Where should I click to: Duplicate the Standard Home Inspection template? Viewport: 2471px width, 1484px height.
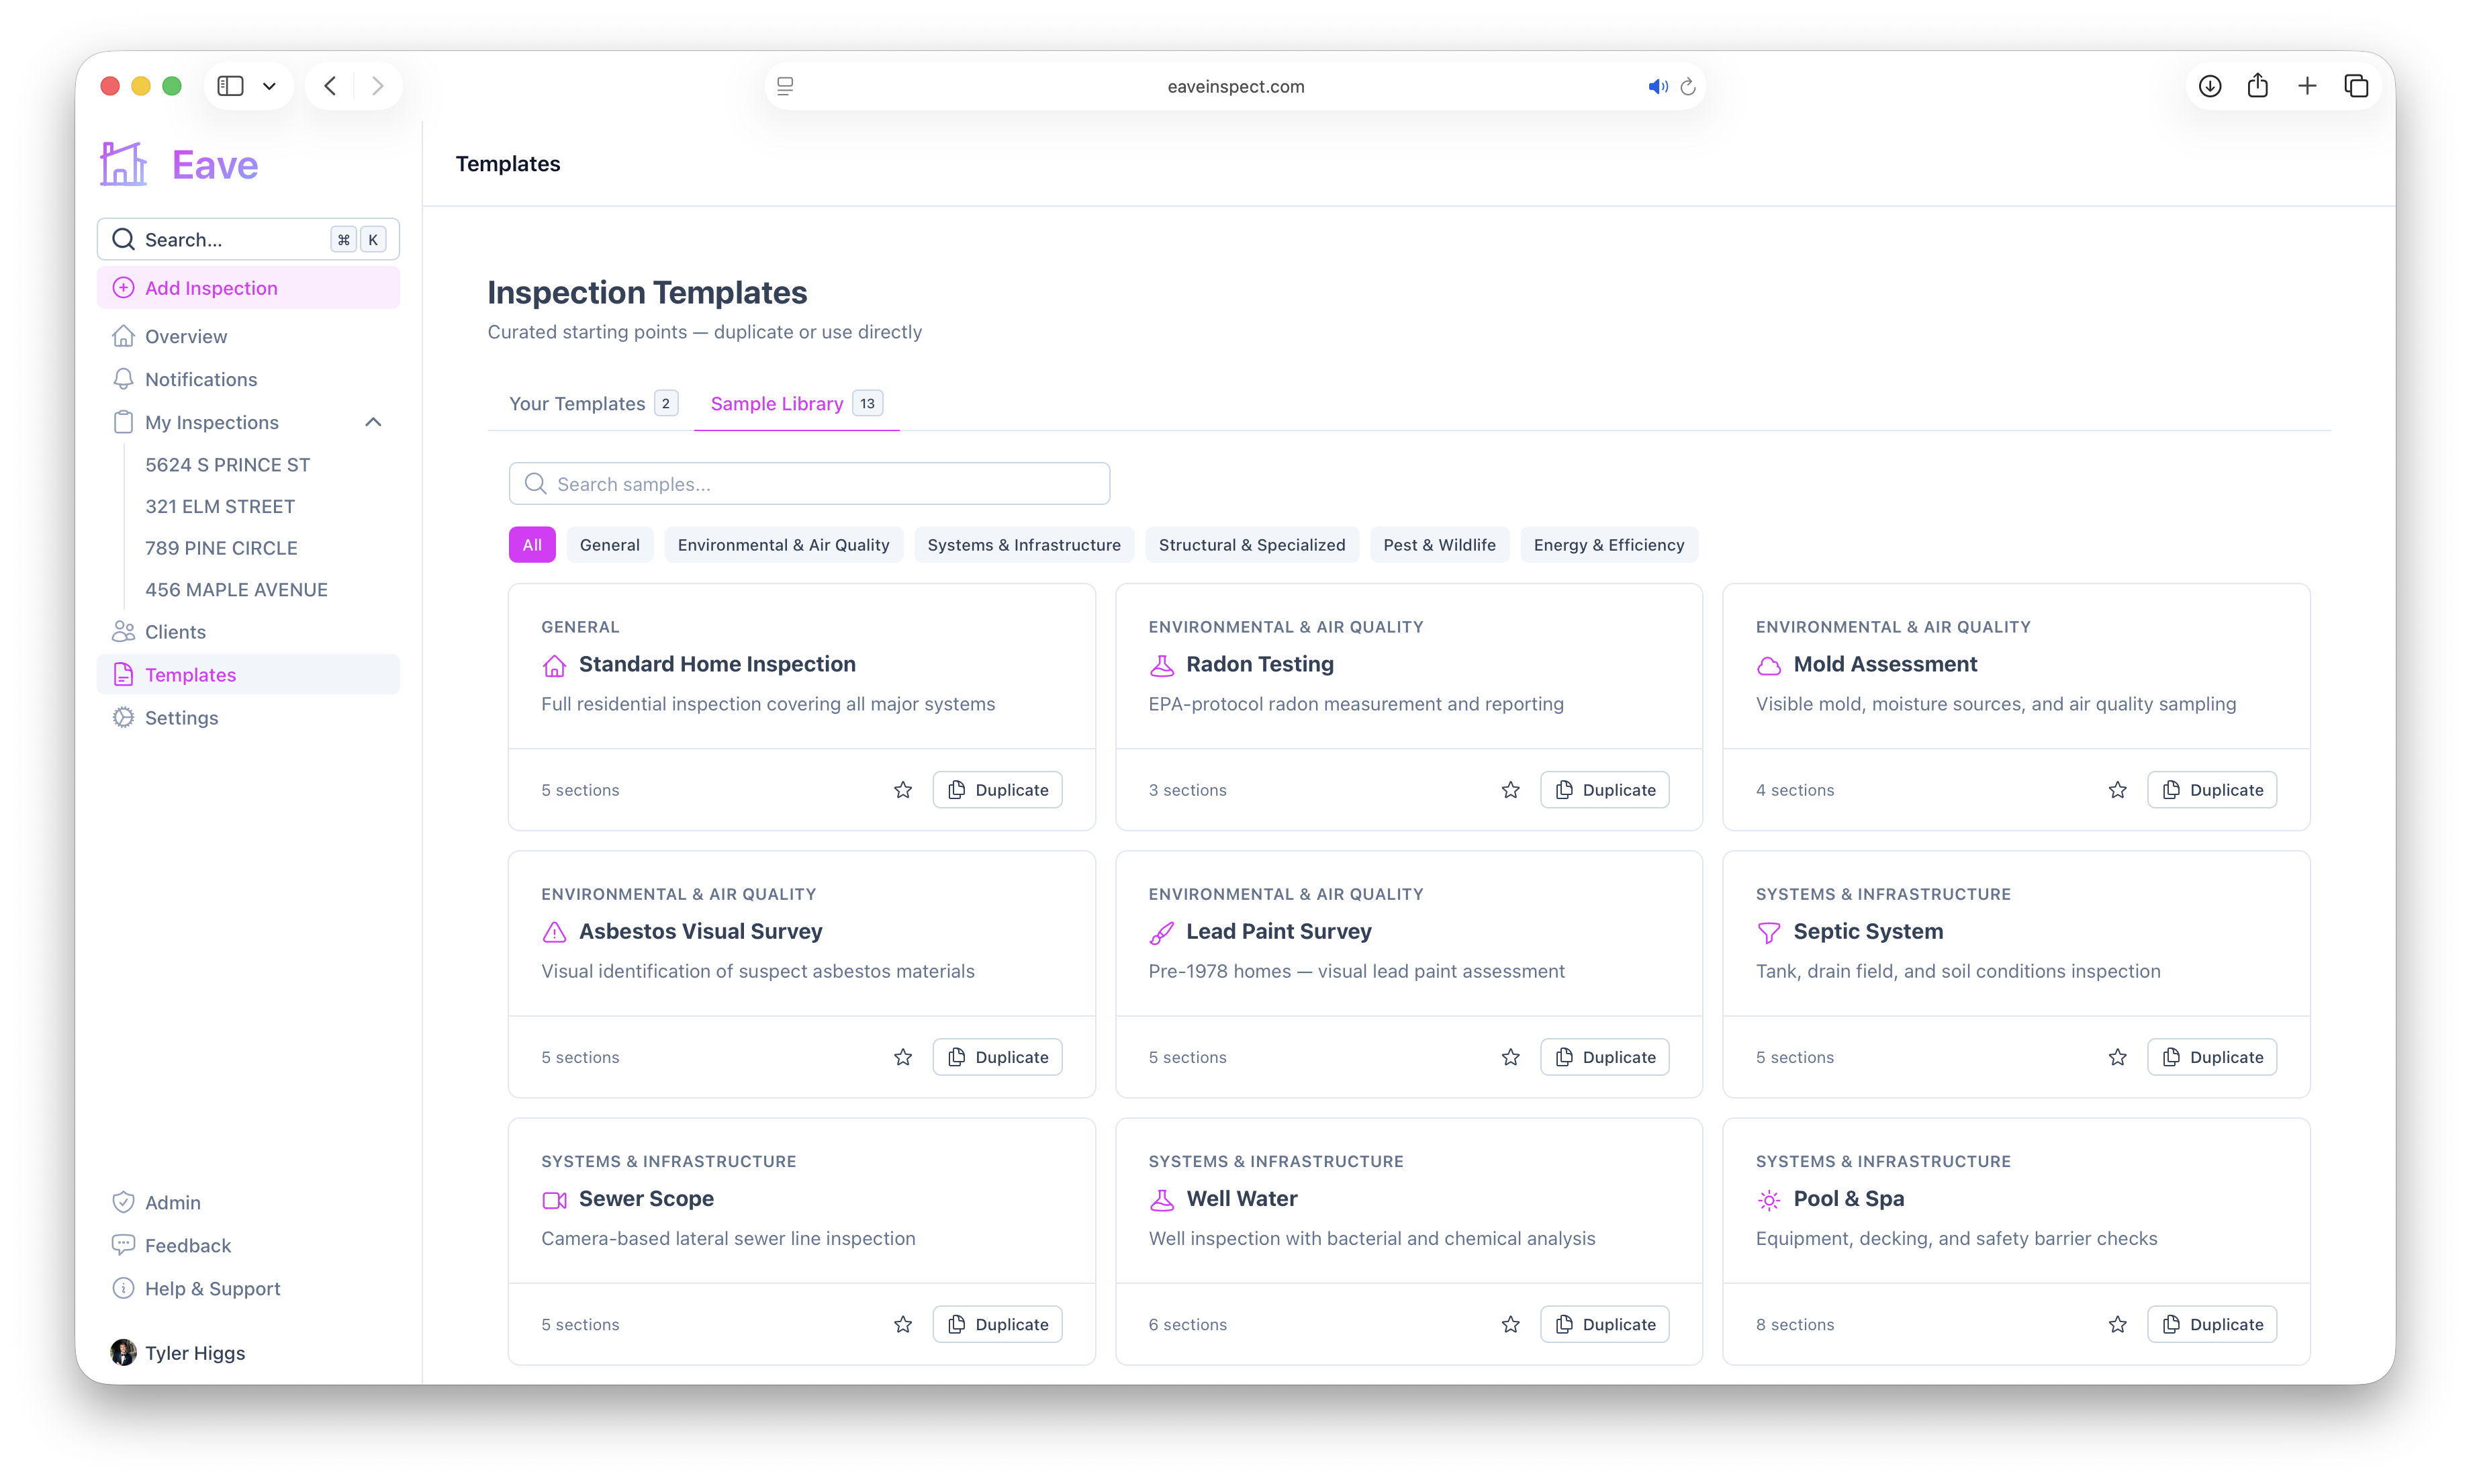(997, 789)
